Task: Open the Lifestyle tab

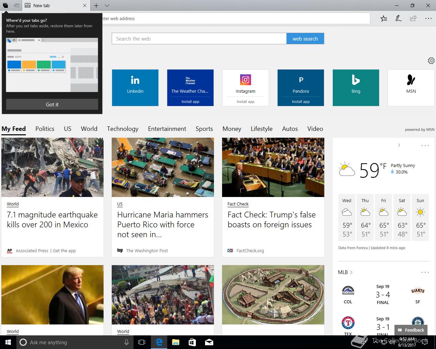Action: pyautogui.click(x=262, y=129)
